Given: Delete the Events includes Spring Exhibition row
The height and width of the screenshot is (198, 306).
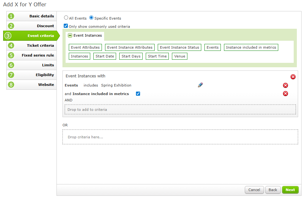Looking at the screenshot, I should coord(285,85).
